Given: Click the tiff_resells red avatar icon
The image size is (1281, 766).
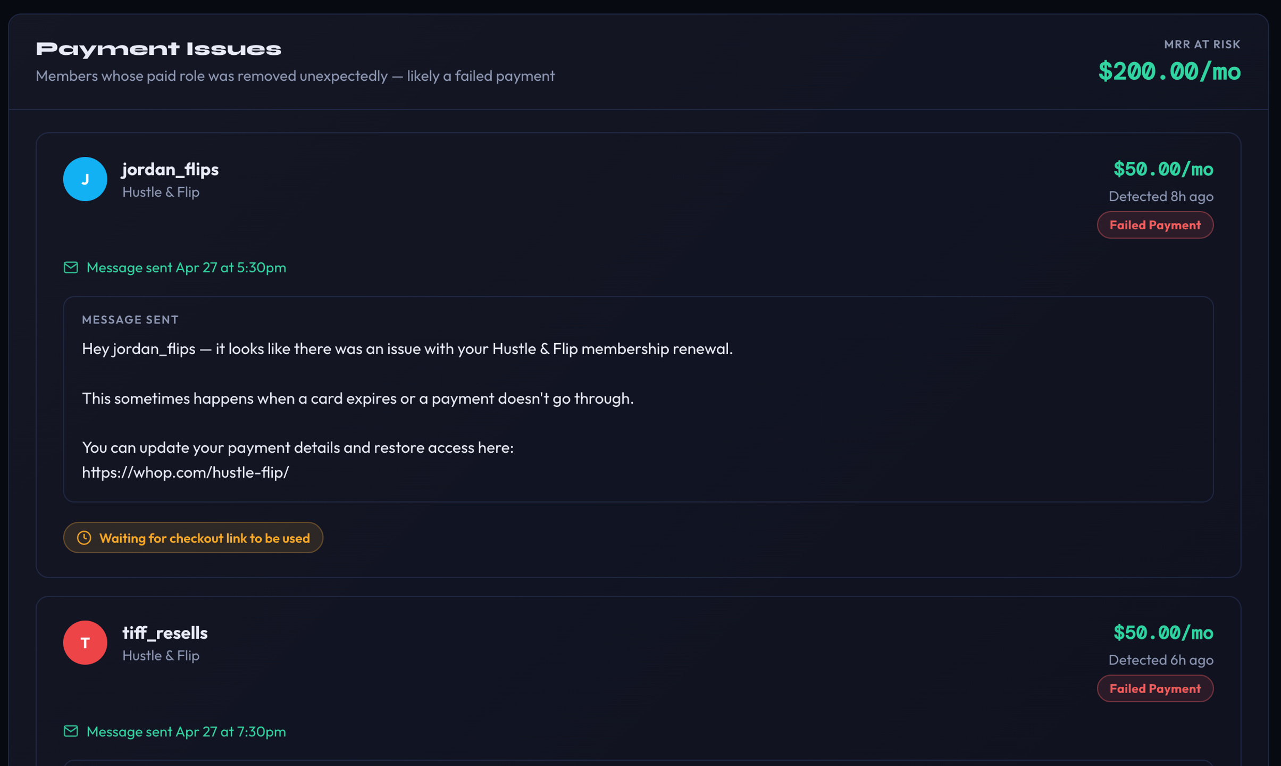Looking at the screenshot, I should [x=85, y=643].
